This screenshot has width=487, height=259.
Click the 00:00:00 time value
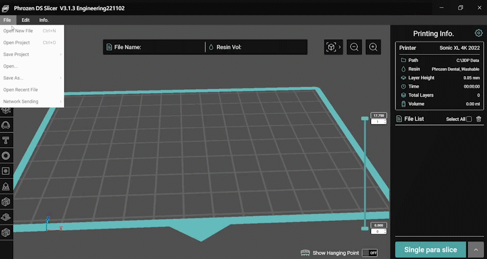tap(472, 86)
